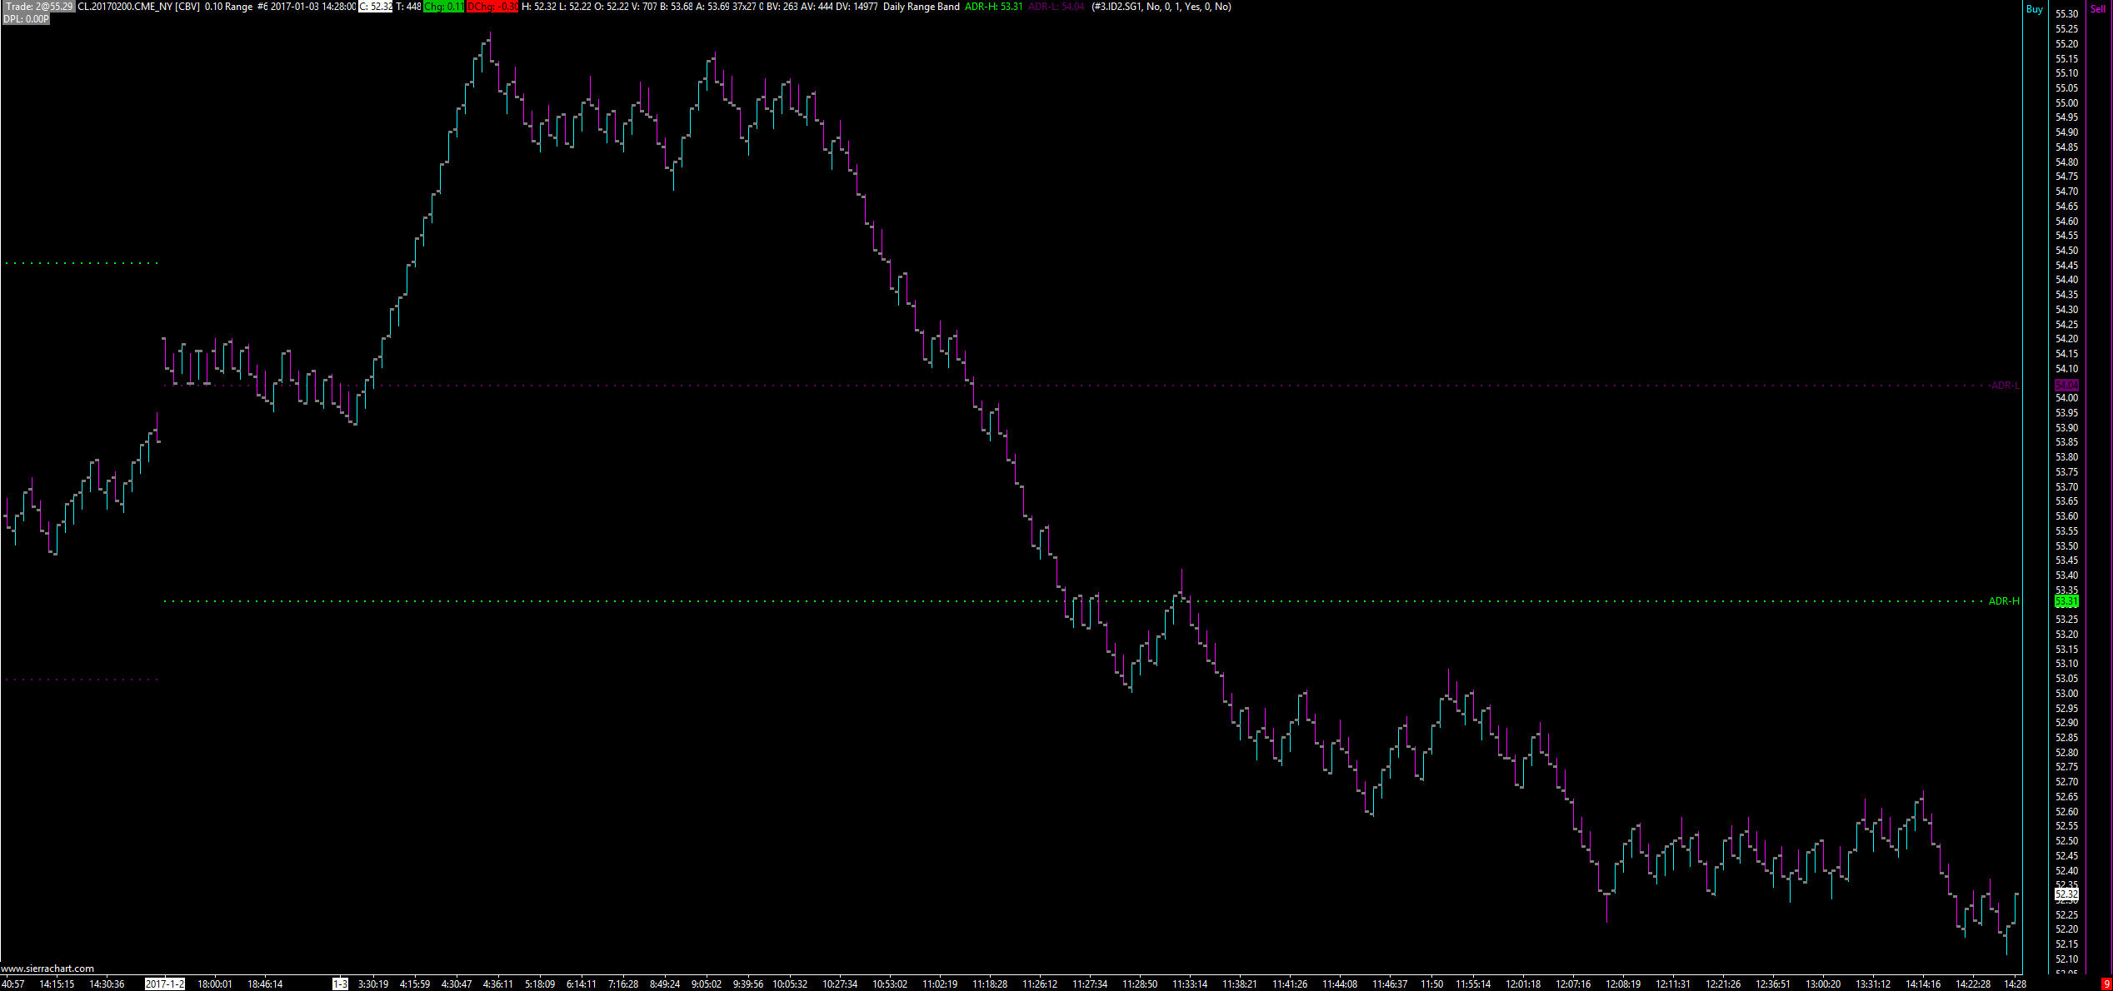Viewport: 2113px width, 991px height.
Task: Click the ADR-H line label on chart
Action: coord(2003,601)
